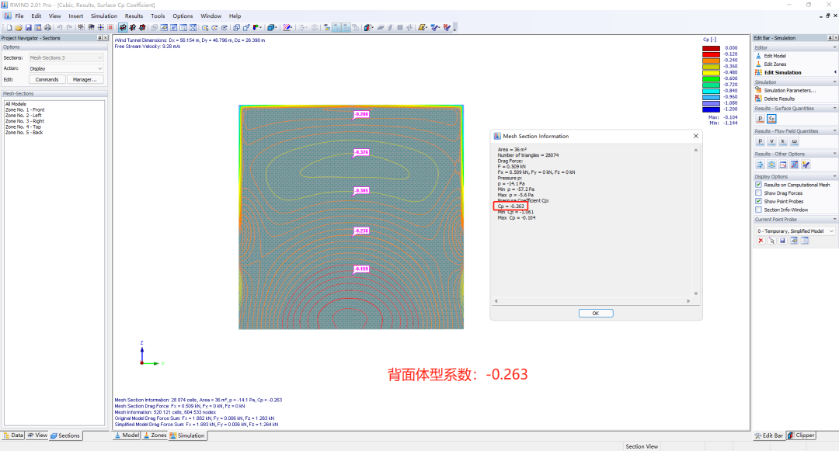839x451 pixels.
Task: Click the Print toolbar icon
Action: pos(47,27)
